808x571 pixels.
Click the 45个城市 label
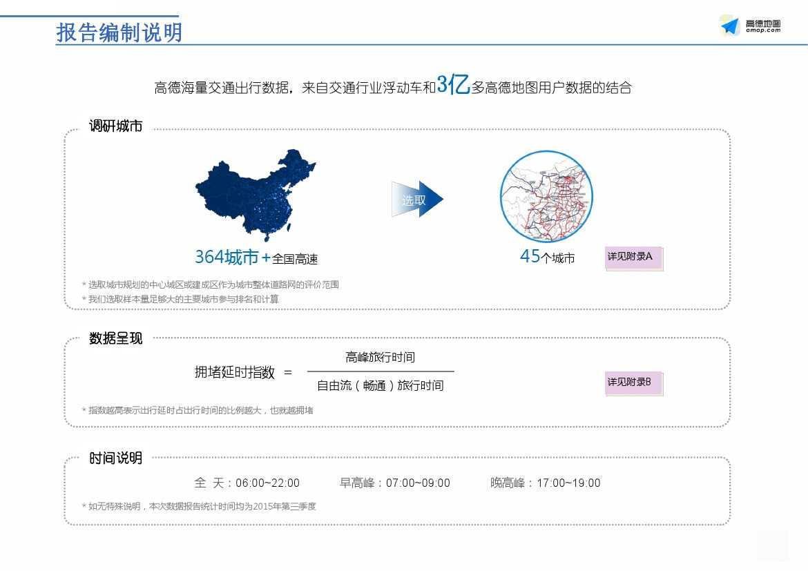[x=547, y=258]
